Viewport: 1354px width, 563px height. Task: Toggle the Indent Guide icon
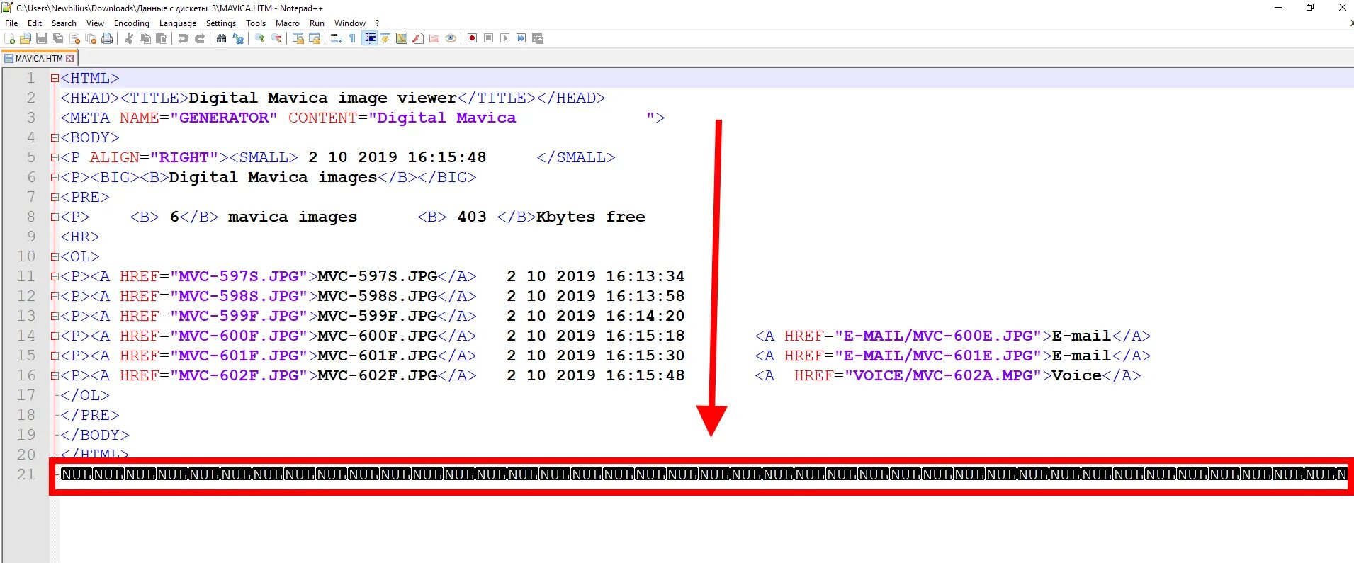click(x=370, y=38)
